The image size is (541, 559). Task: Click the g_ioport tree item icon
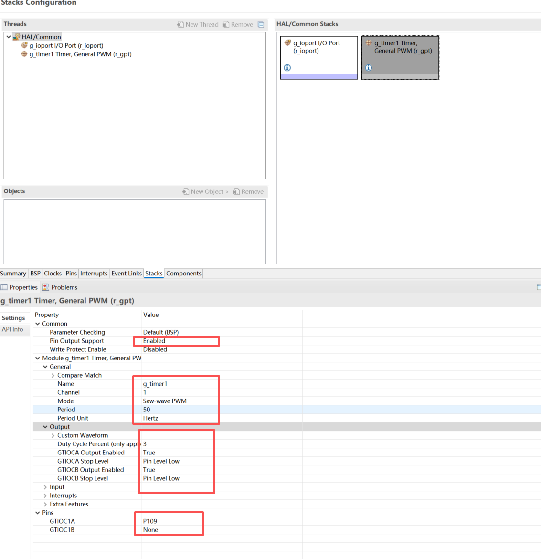click(x=24, y=45)
